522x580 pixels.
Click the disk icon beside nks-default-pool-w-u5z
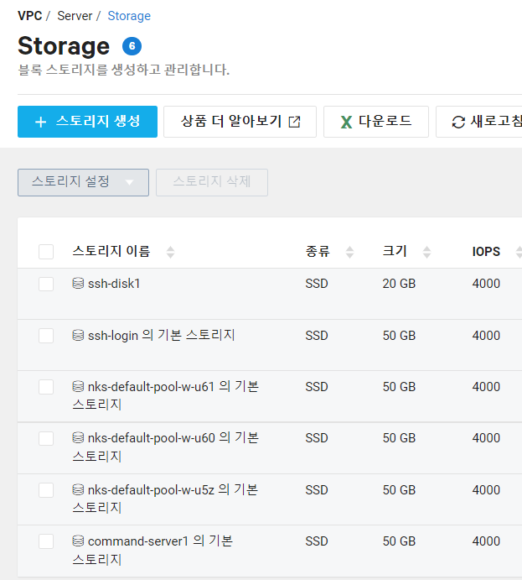click(x=78, y=489)
